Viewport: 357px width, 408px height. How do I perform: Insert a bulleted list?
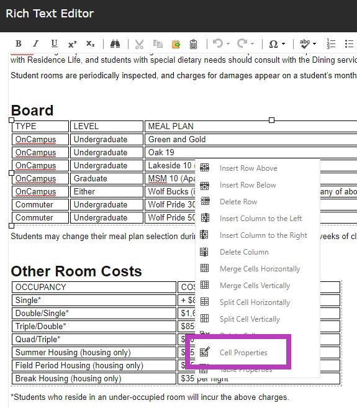[x=349, y=43]
